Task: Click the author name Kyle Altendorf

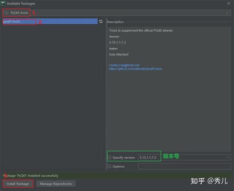Action: [119, 54]
